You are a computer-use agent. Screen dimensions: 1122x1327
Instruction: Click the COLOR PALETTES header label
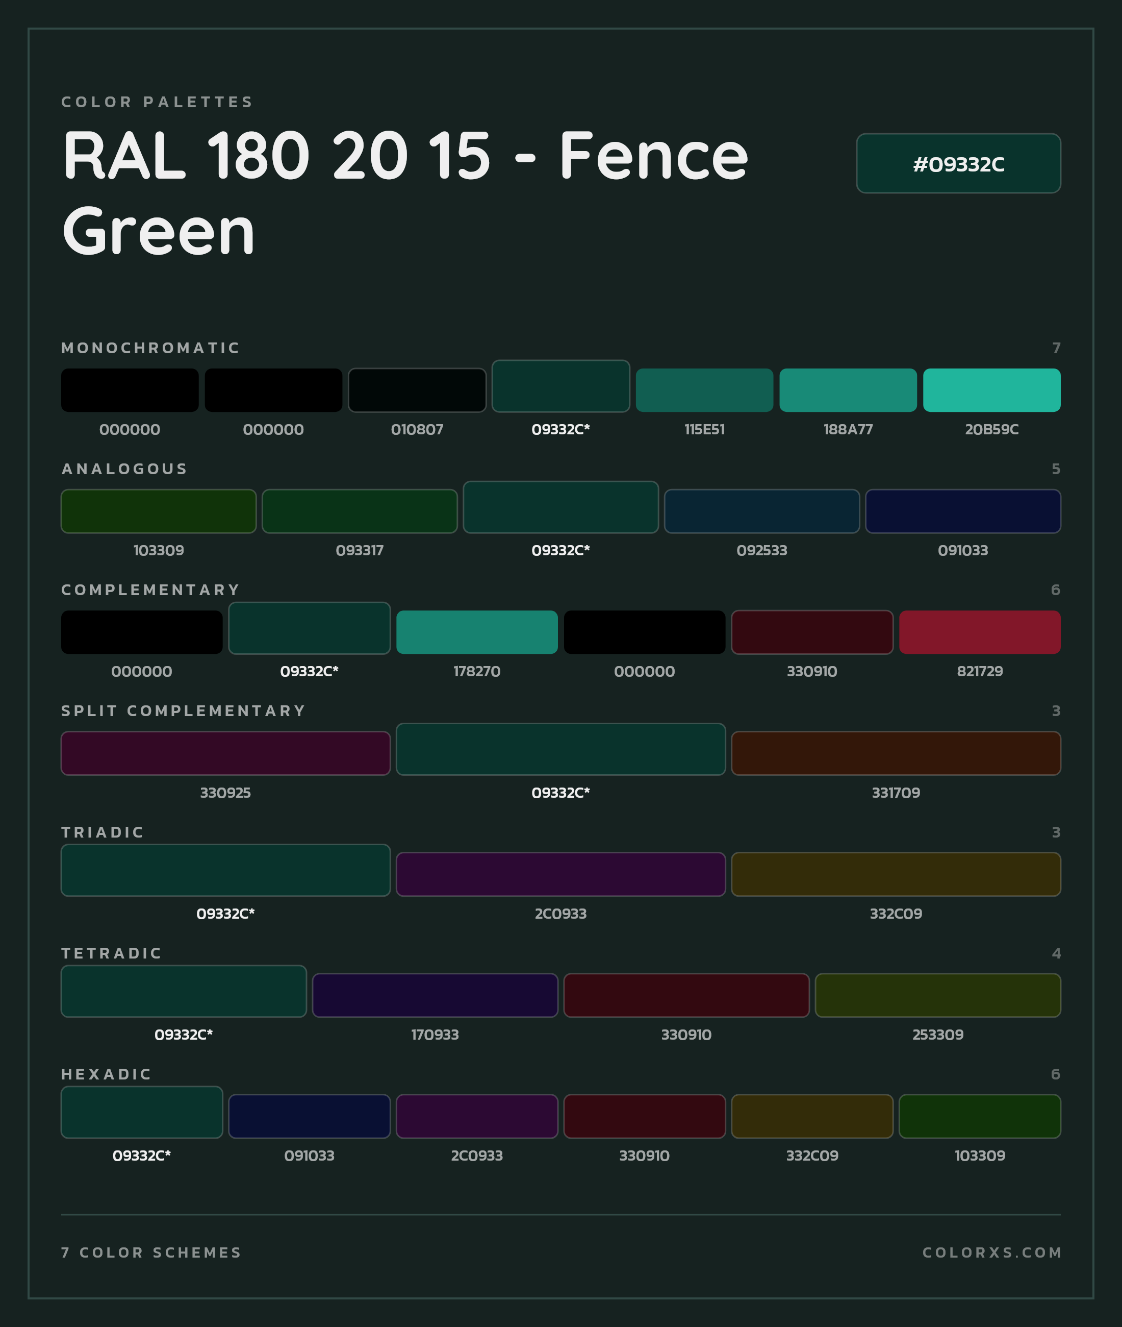(x=158, y=102)
